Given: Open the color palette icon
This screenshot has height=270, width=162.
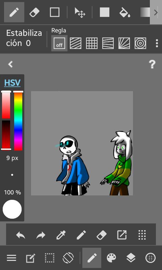Looking at the screenshot, I should pyautogui.click(x=111, y=258).
